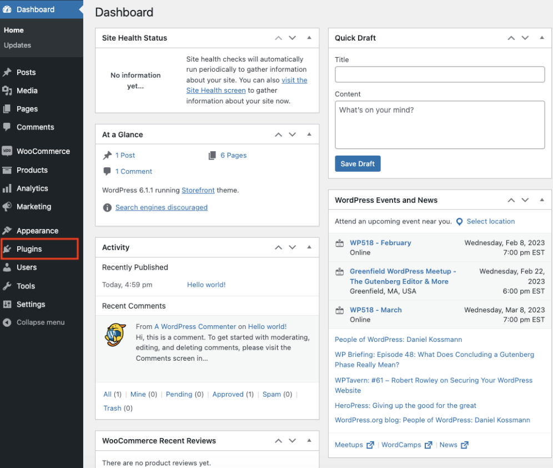Click Search engines discouraged link
This screenshot has height=468, width=553.
(162, 207)
